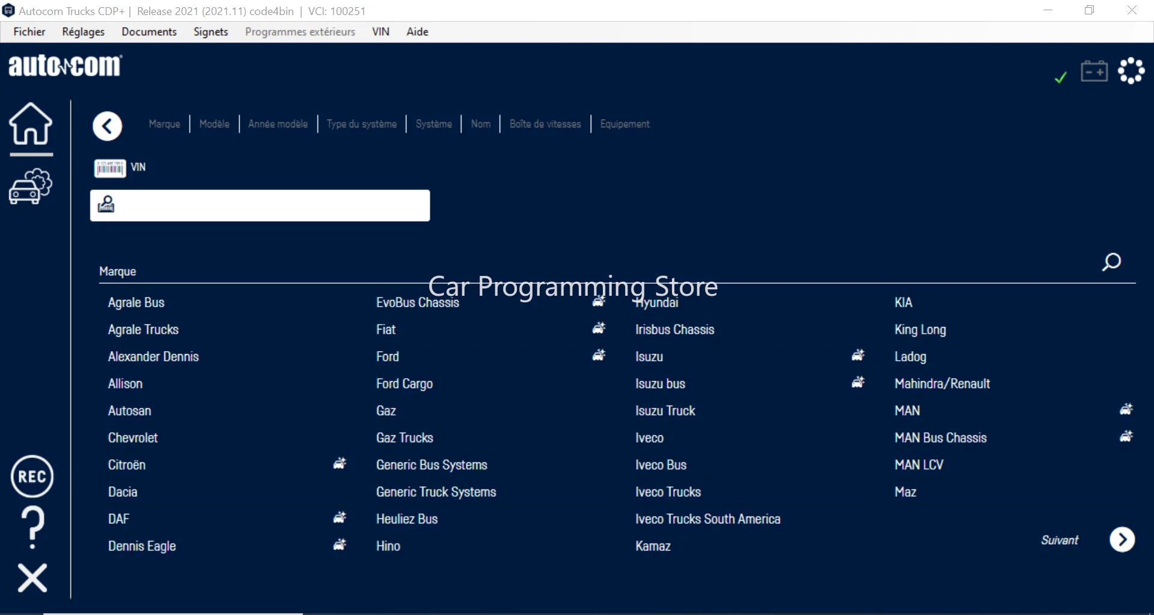Select brand Ford Cargo
Image resolution: width=1154 pixels, height=615 pixels.
[405, 384]
